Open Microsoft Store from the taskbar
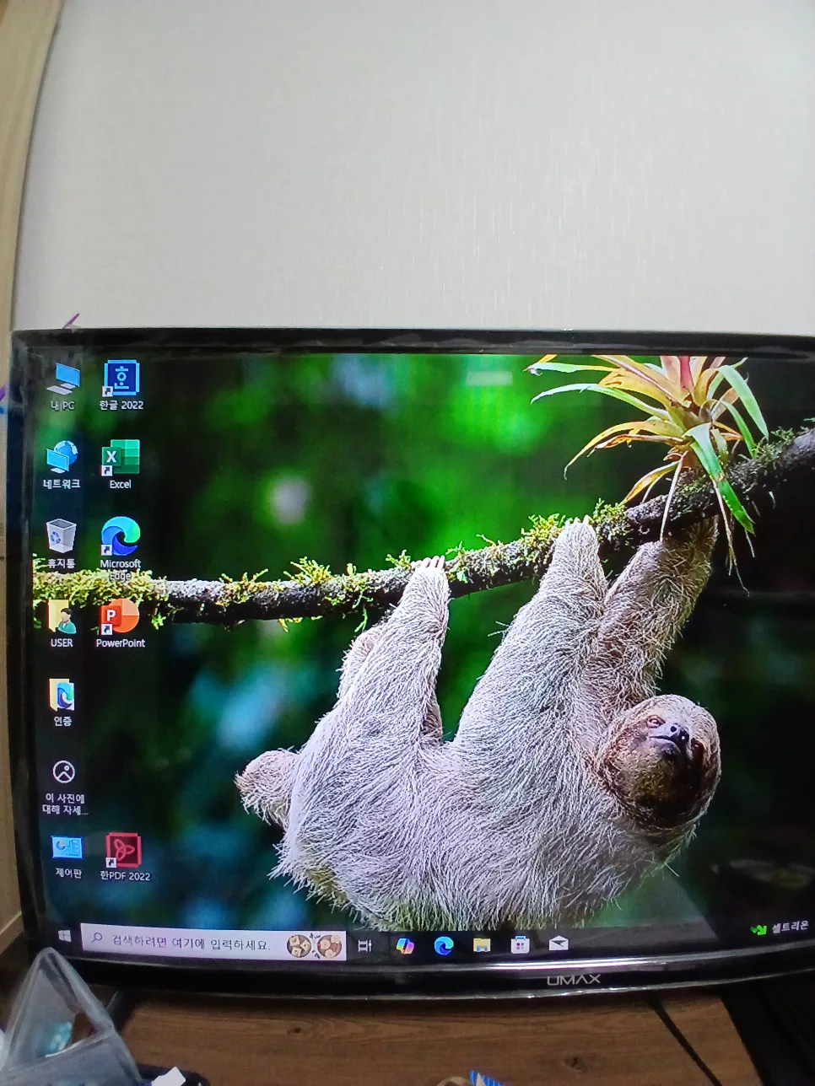This screenshot has width=815, height=1086. 520,945
